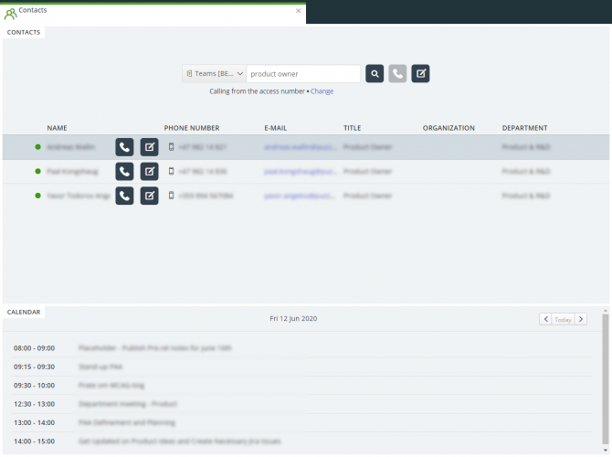Go to next calendar day
612x457 pixels.
(581, 319)
